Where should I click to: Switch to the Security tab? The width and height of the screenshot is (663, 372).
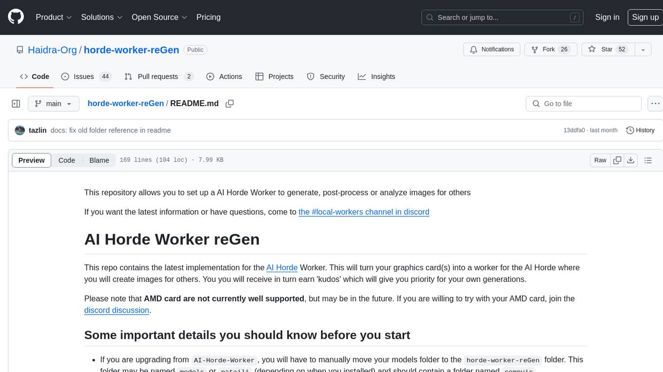pos(326,76)
